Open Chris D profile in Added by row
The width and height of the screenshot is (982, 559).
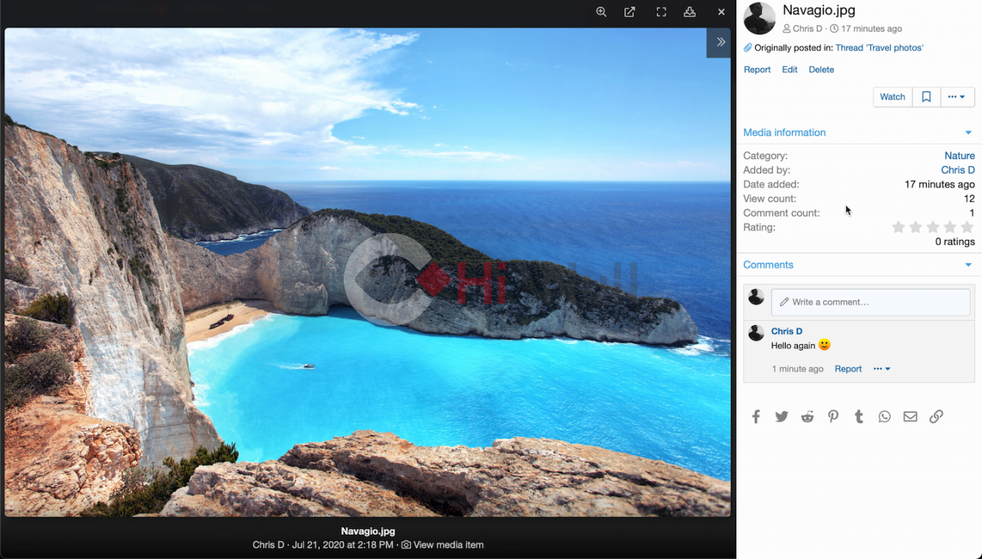tap(958, 170)
